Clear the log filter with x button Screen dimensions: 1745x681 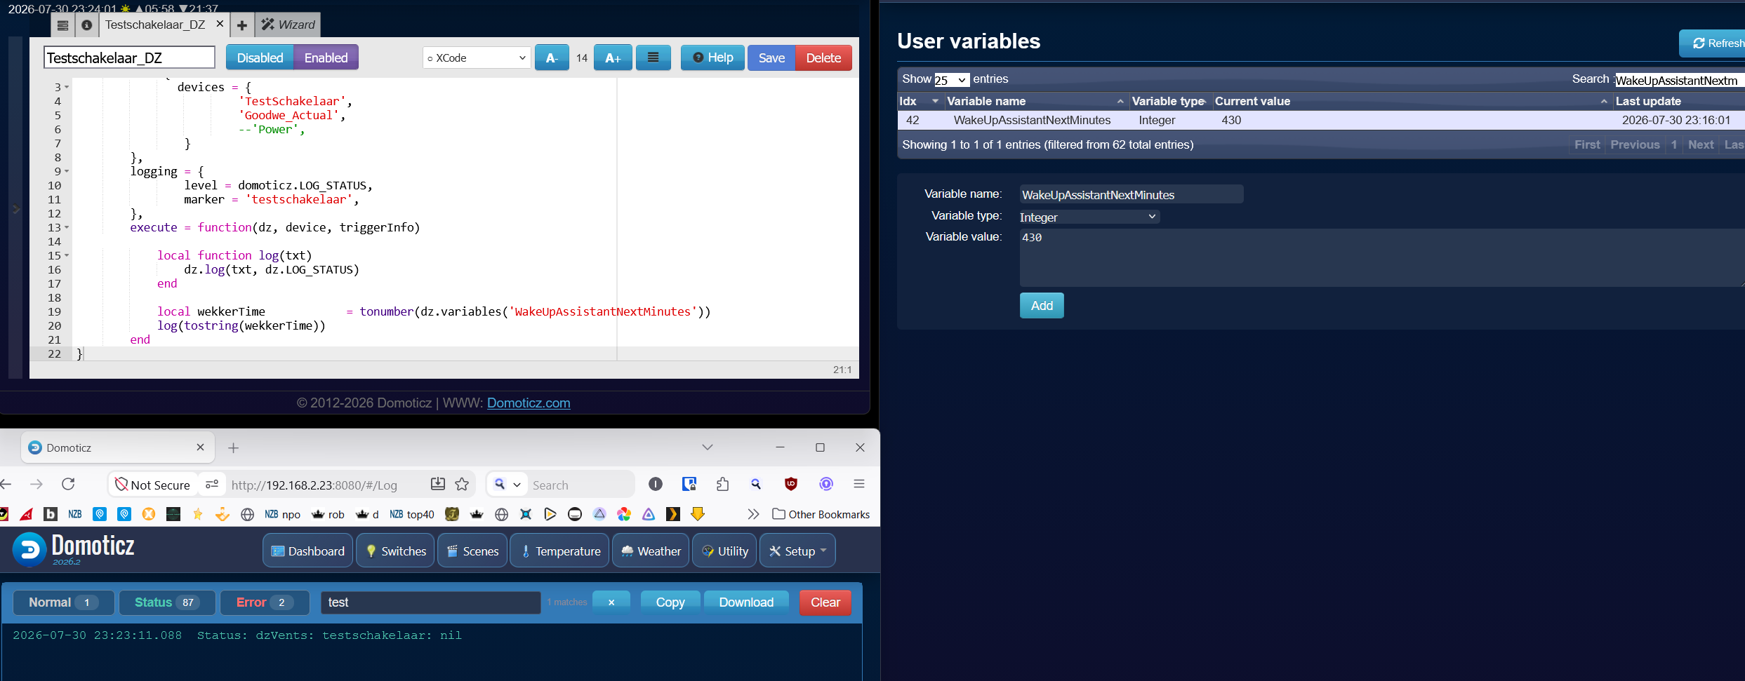click(611, 602)
